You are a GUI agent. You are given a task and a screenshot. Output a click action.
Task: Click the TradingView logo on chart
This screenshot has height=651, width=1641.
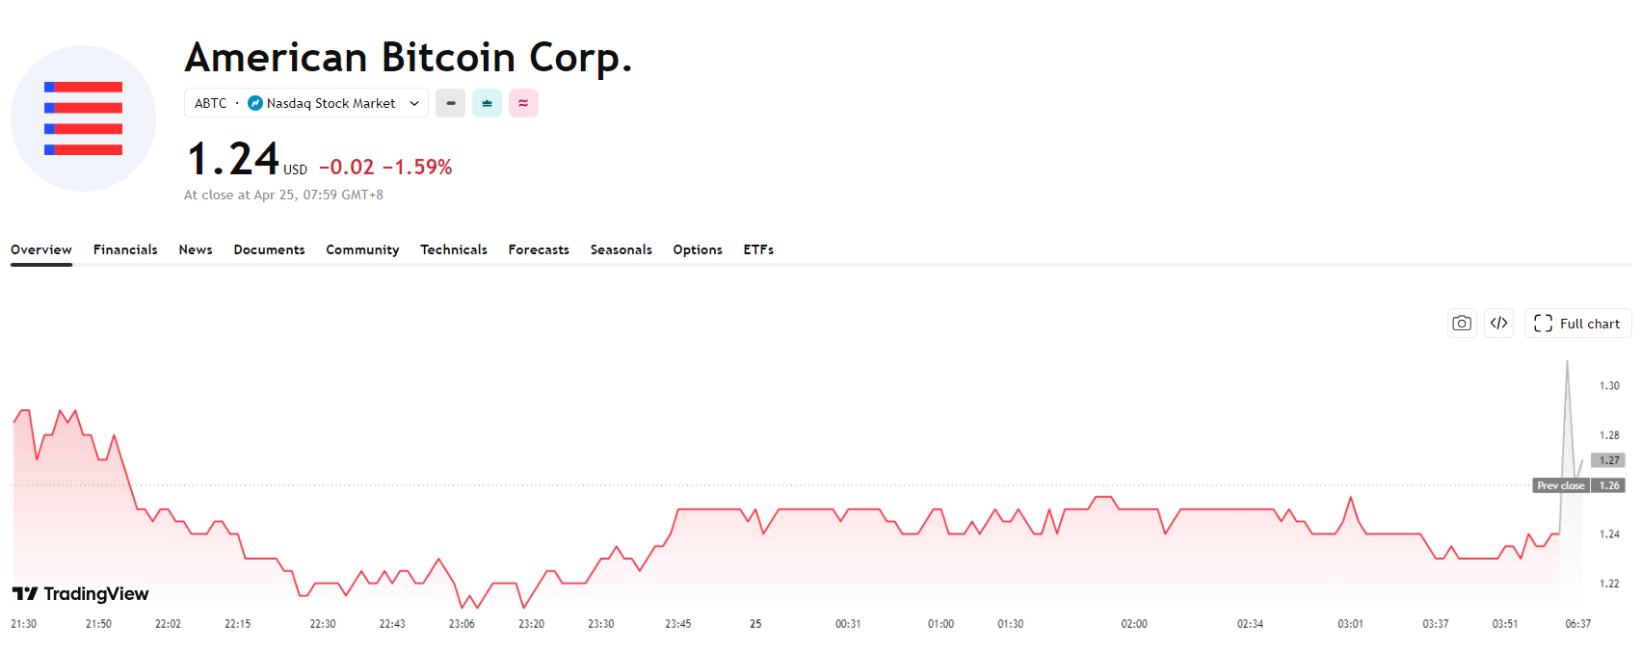pos(81,594)
